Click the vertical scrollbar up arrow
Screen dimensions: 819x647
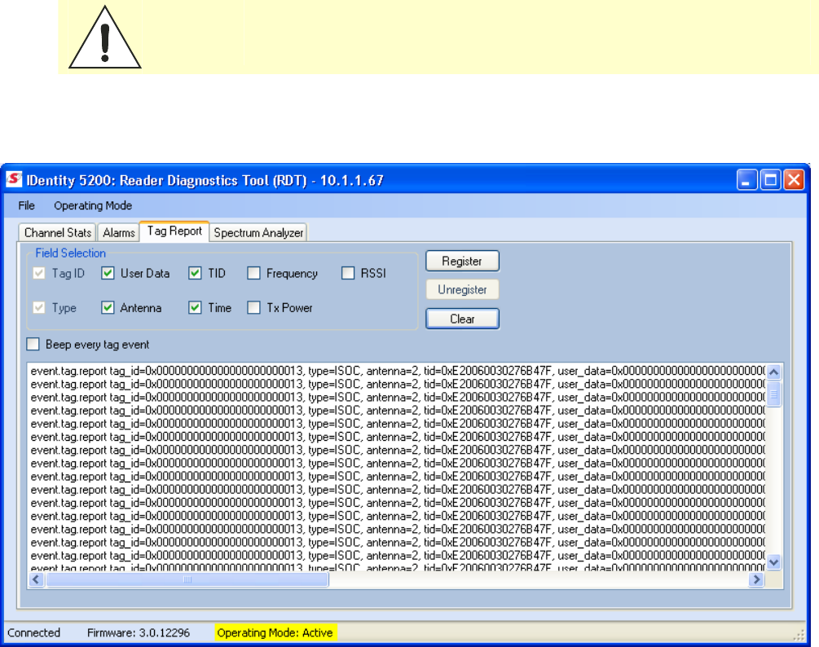(x=774, y=372)
